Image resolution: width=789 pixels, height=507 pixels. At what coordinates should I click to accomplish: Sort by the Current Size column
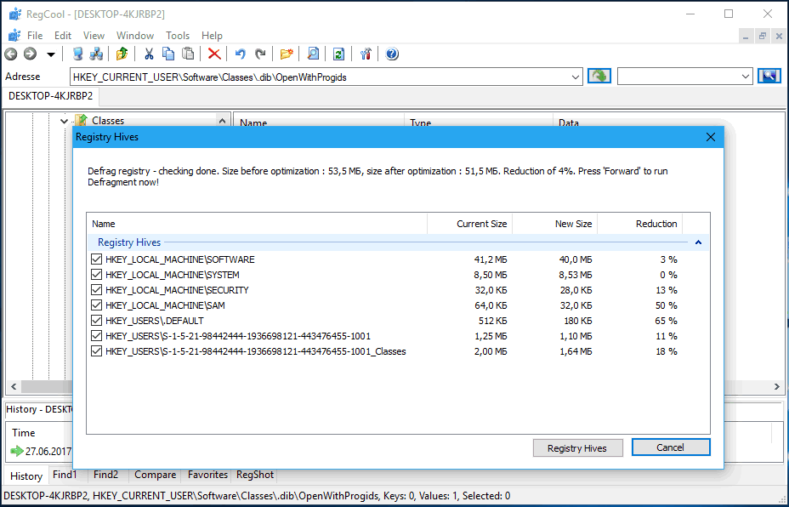[470, 224]
